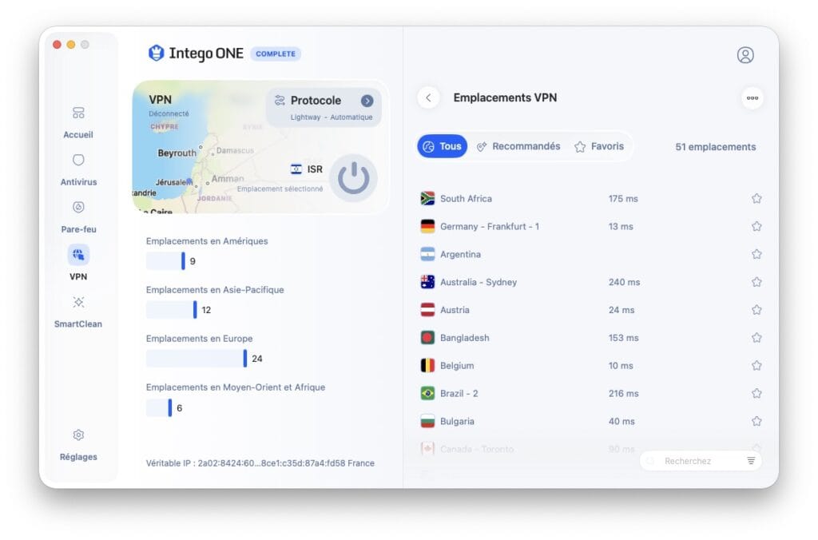
Task: Select the Australia - Sydney location
Action: 478,282
